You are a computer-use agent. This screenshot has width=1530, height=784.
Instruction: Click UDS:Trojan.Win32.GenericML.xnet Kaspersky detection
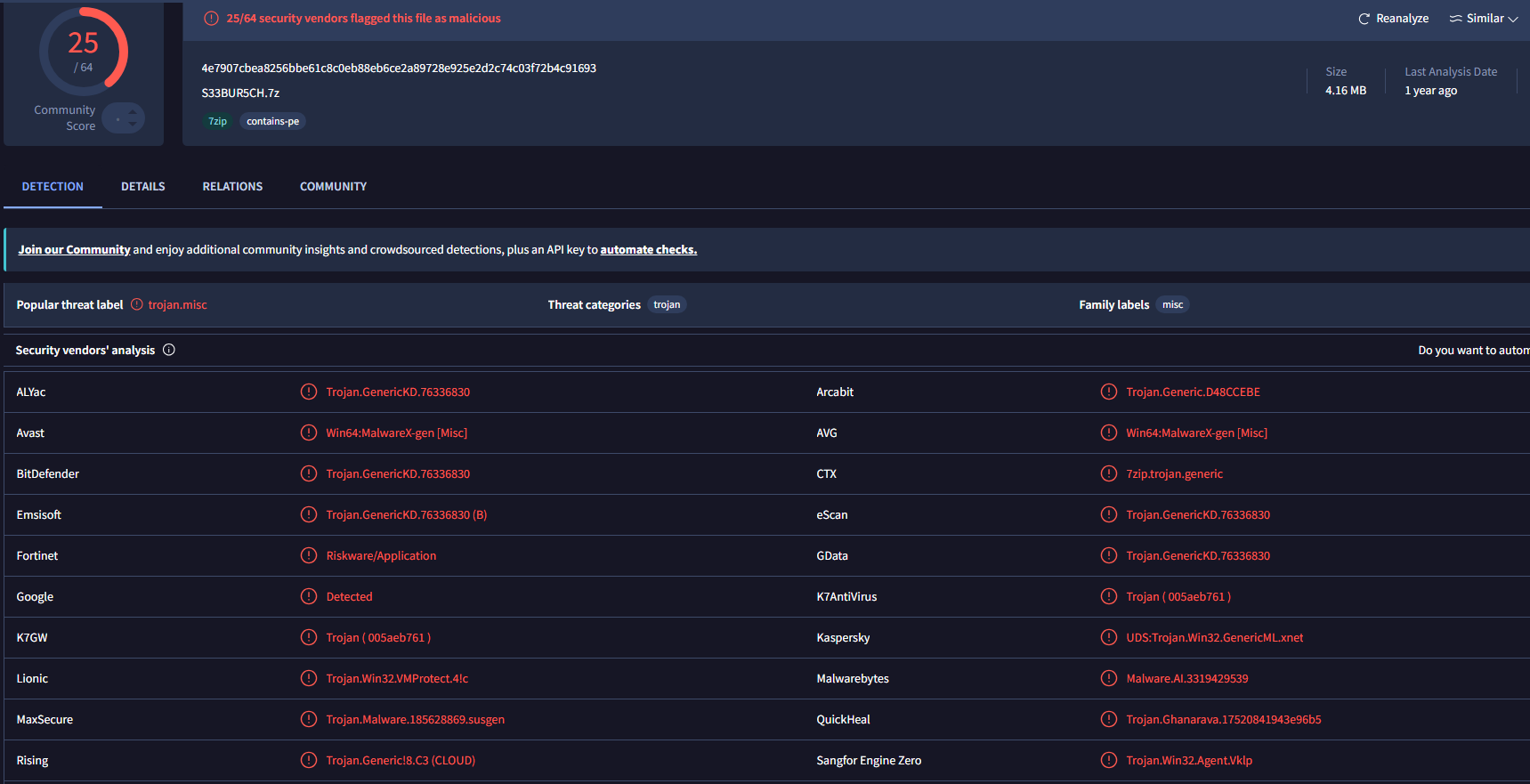(x=1214, y=637)
